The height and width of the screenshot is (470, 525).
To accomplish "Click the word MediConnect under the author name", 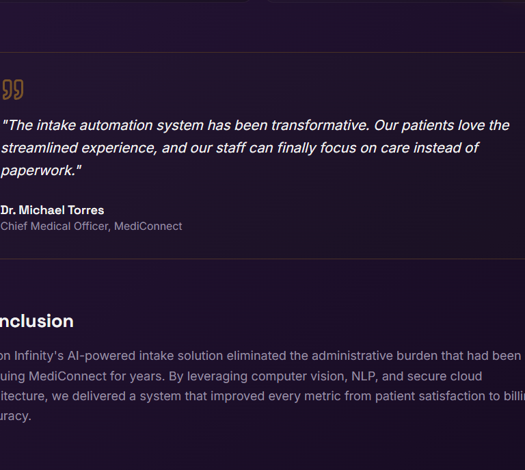I will click(x=148, y=226).
